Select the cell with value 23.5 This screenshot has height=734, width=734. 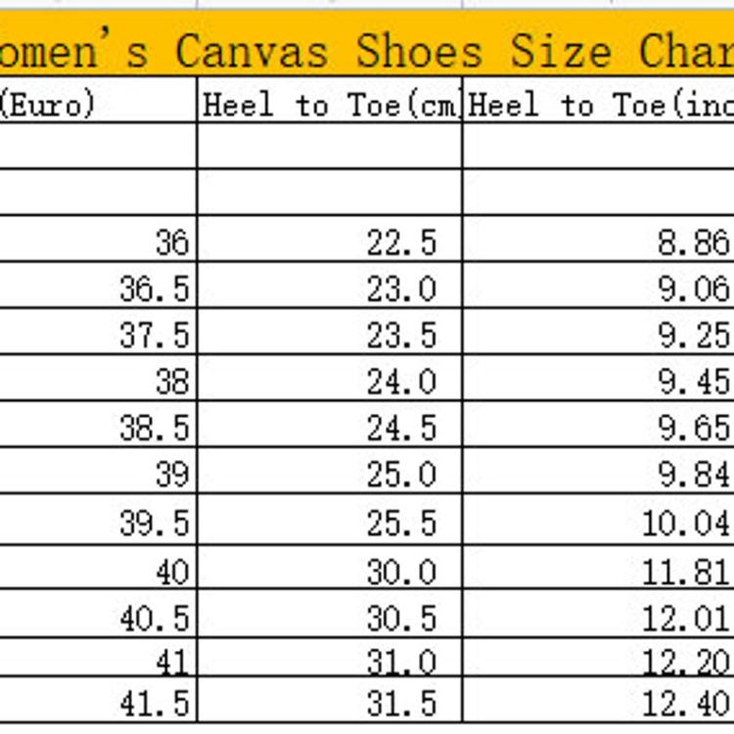pos(330,335)
